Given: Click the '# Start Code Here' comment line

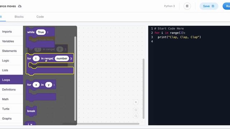Looking at the screenshot, I should click(x=169, y=29).
